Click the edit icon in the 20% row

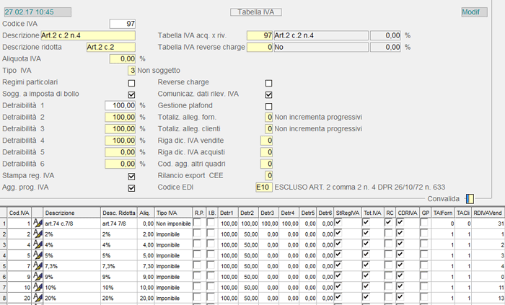tap(38, 297)
